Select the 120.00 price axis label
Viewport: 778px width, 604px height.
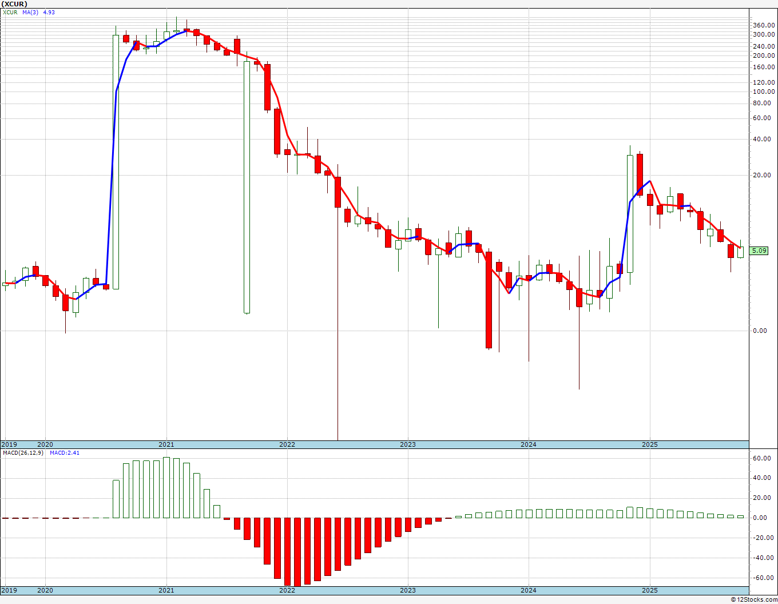[x=764, y=82]
